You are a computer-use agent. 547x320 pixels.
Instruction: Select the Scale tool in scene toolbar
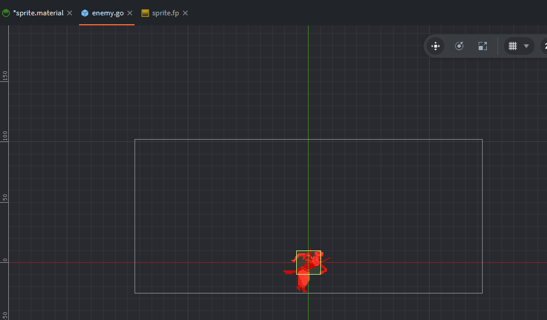(483, 46)
